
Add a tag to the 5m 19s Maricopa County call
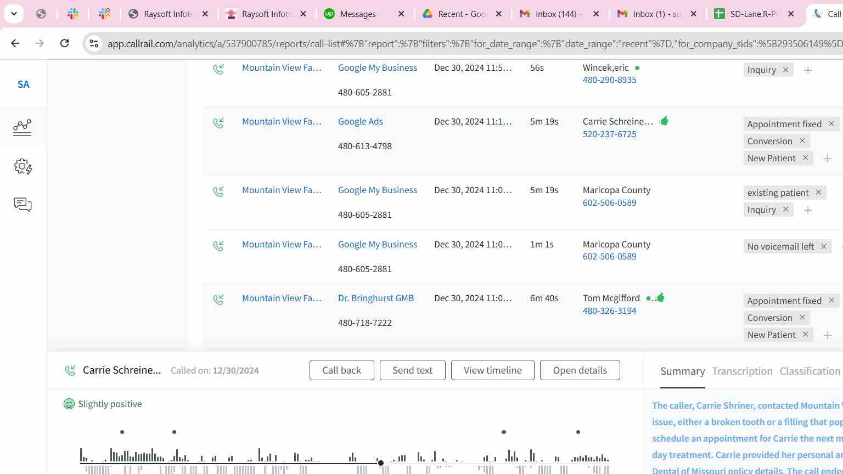click(807, 210)
